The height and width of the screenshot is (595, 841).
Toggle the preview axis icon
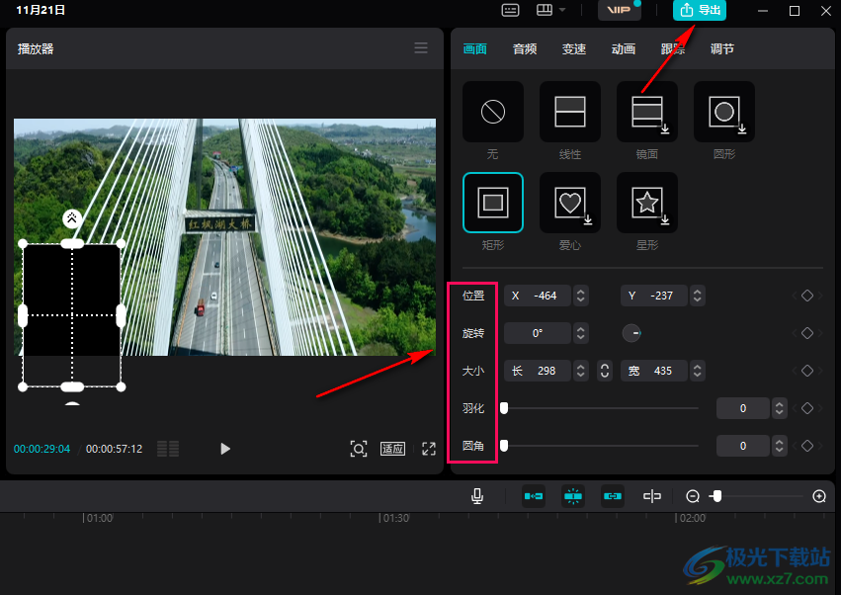651,496
